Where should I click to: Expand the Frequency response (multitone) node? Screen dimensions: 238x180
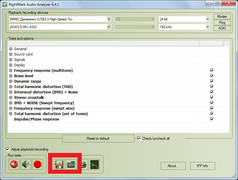11,70
